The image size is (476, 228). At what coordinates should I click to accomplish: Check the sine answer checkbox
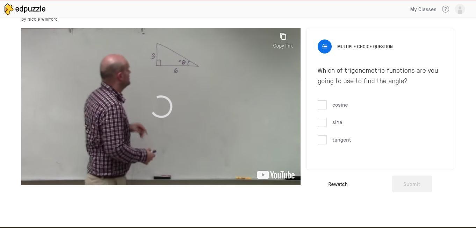(322, 122)
